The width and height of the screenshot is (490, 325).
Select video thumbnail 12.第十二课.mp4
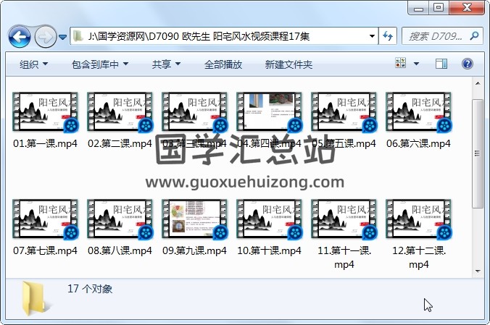[419, 219]
